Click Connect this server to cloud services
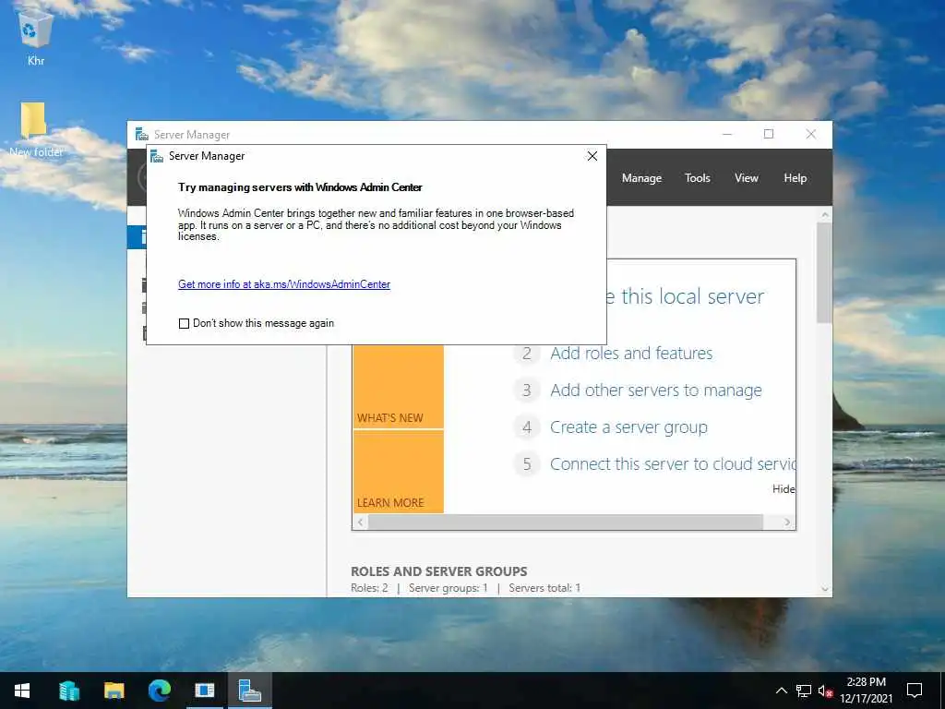Viewport: 945px width, 709px height. [x=673, y=464]
